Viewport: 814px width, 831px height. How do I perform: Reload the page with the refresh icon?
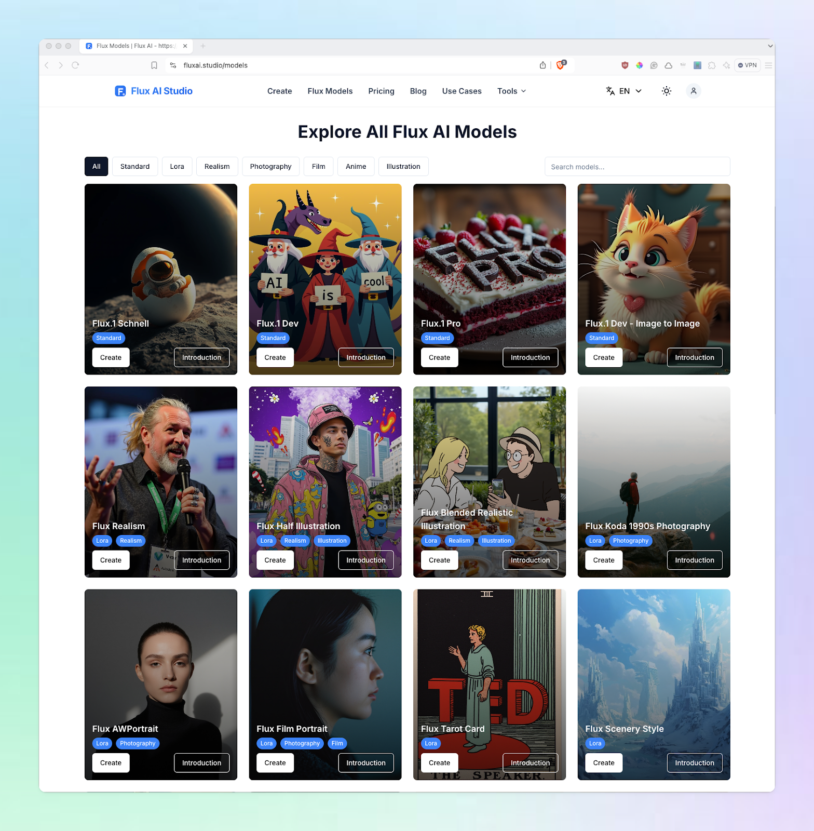pos(75,65)
